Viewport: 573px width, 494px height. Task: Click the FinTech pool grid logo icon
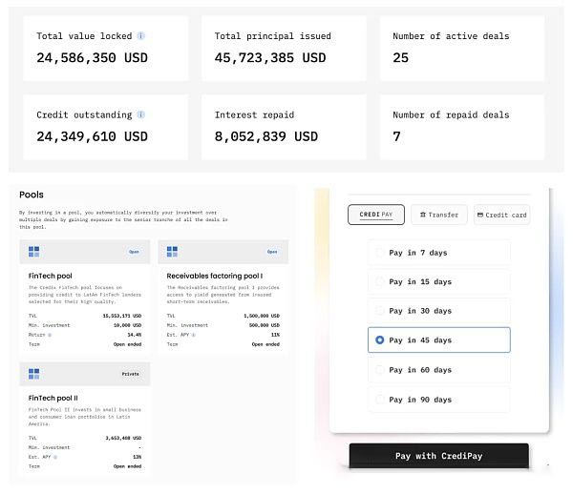point(34,252)
